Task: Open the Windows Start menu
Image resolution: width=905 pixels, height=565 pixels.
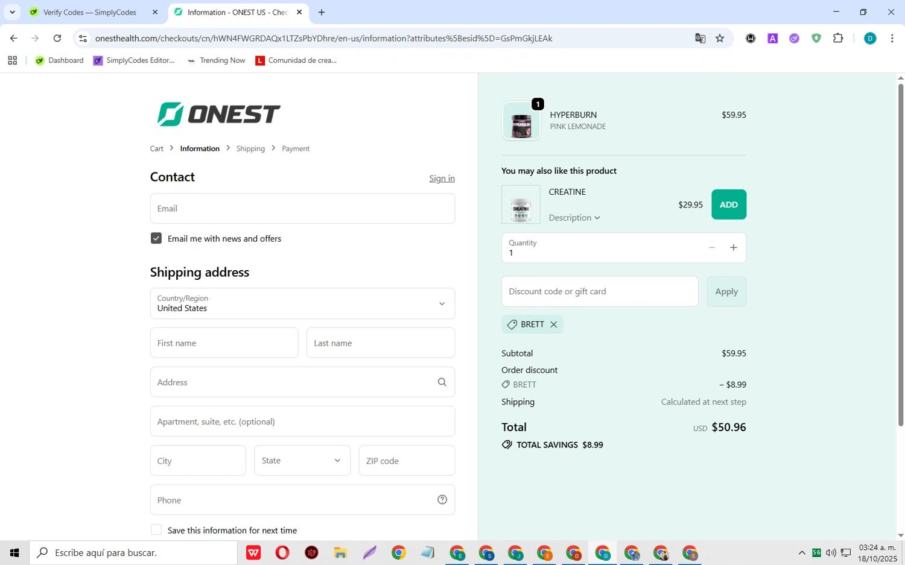Action: (x=14, y=552)
